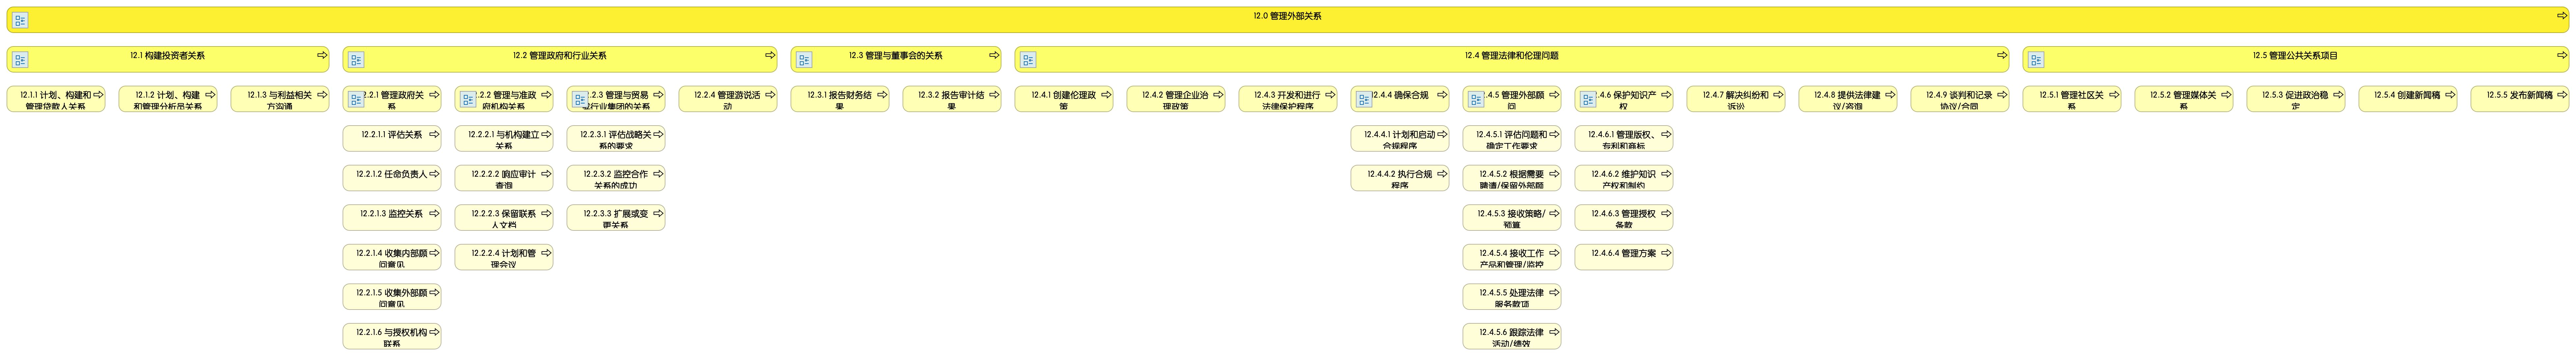Select the 12.2.2.2 响应审计查询 box
The image size is (2576, 356).
click(504, 178)
